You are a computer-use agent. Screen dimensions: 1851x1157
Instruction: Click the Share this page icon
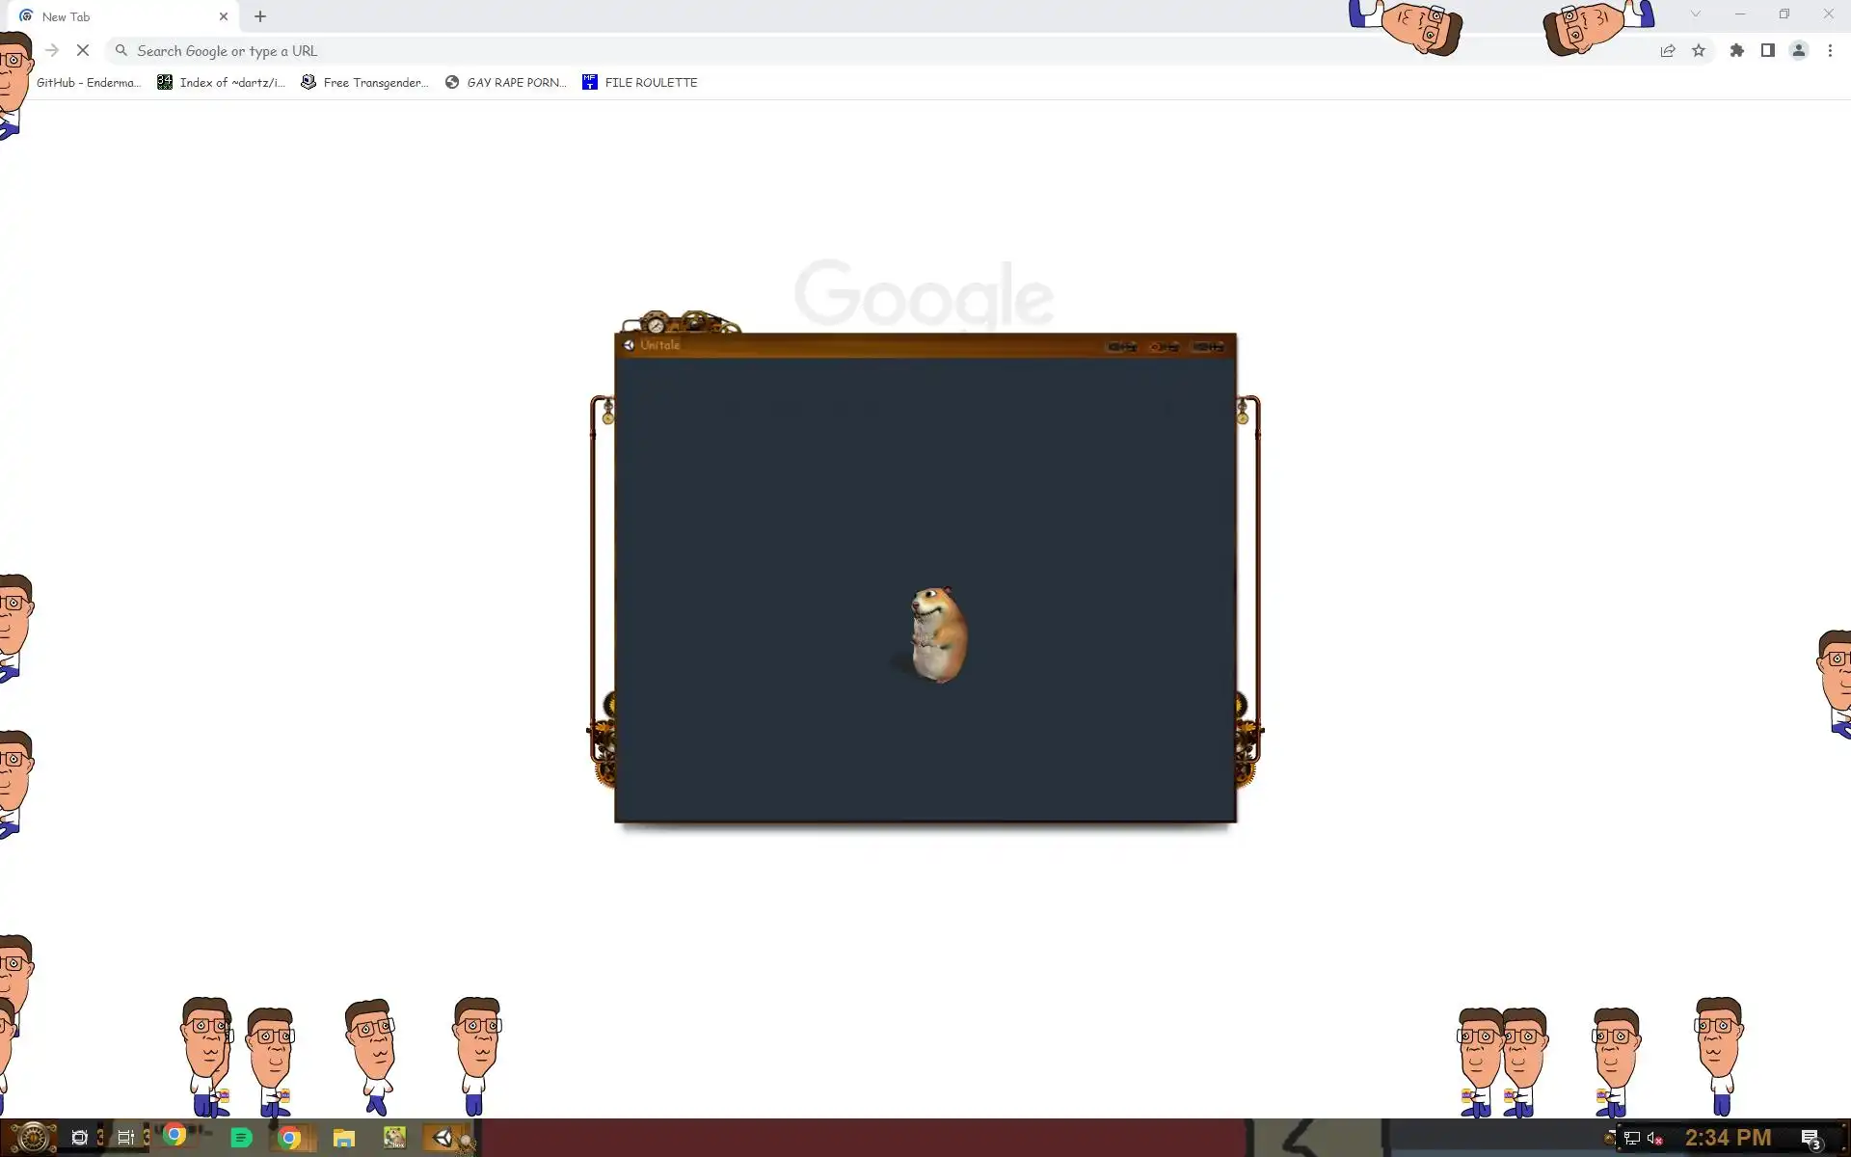click(1667, 51)
